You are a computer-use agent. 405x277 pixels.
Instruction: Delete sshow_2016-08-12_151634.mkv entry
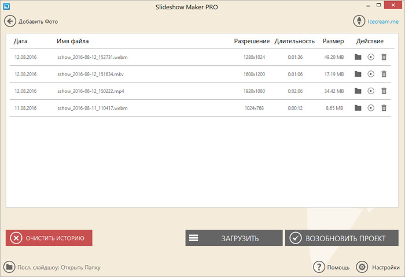pos(384,74)
